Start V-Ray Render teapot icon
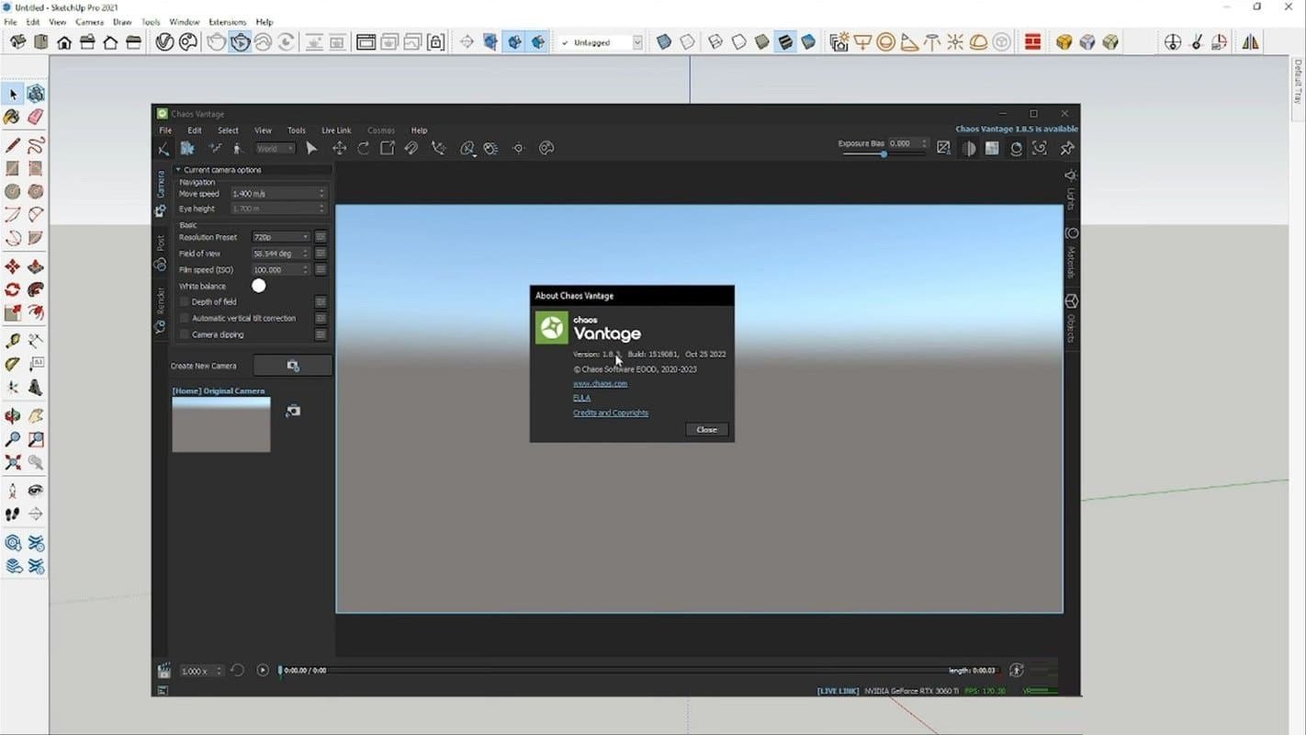Viewport: 1306px width, 735px height. point(217,42)
